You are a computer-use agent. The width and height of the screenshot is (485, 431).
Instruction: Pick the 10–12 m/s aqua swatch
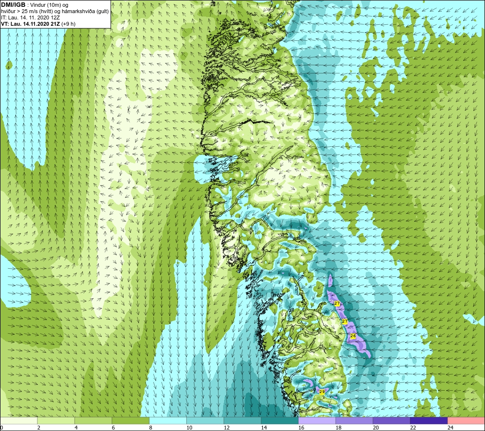tap(205, 420)
